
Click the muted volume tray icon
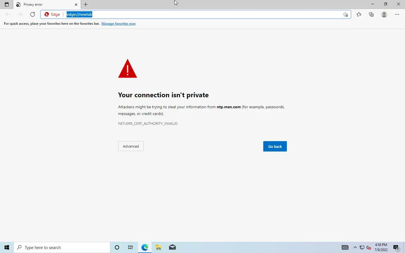coord(369,247)
